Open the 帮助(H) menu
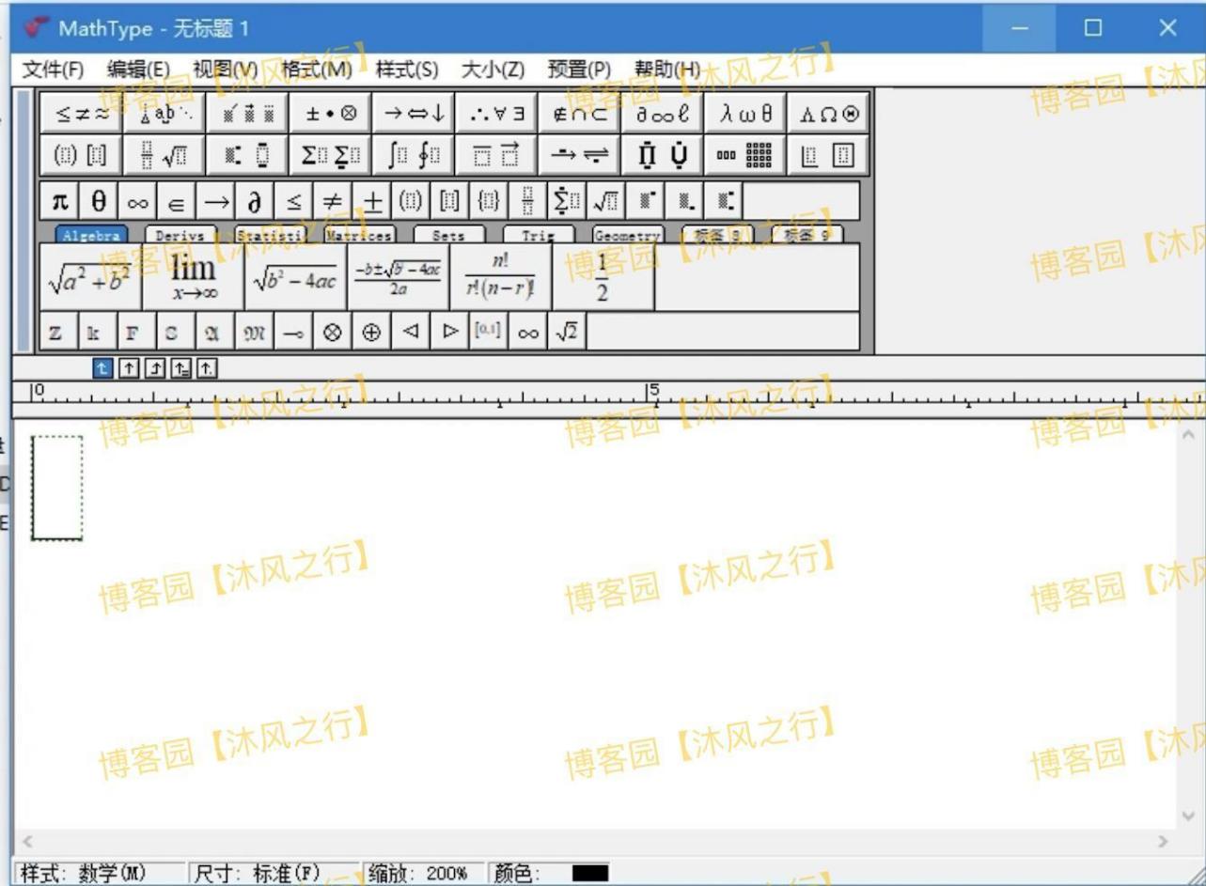This screenshot has height=886, width=1206. coord(667,70)
